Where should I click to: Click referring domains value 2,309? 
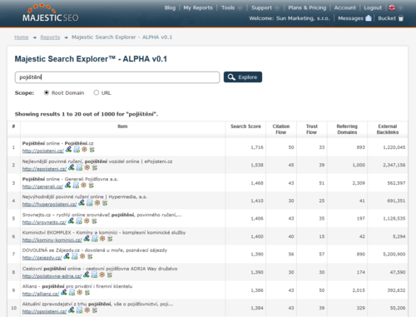[359, 183]
